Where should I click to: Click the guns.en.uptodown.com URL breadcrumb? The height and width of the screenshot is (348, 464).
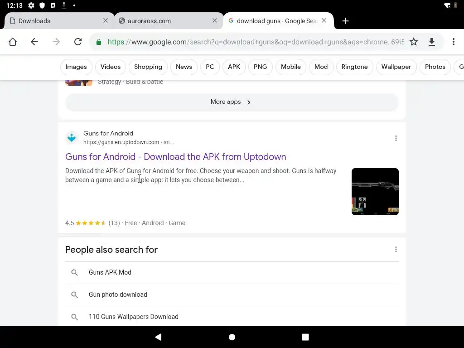pos(128,142)
